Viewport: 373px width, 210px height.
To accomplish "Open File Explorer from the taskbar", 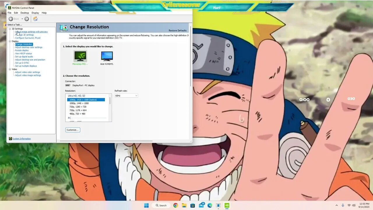I will 184,205.
